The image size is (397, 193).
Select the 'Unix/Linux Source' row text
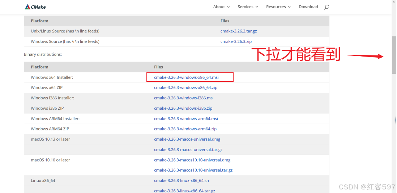click(65, 31)
